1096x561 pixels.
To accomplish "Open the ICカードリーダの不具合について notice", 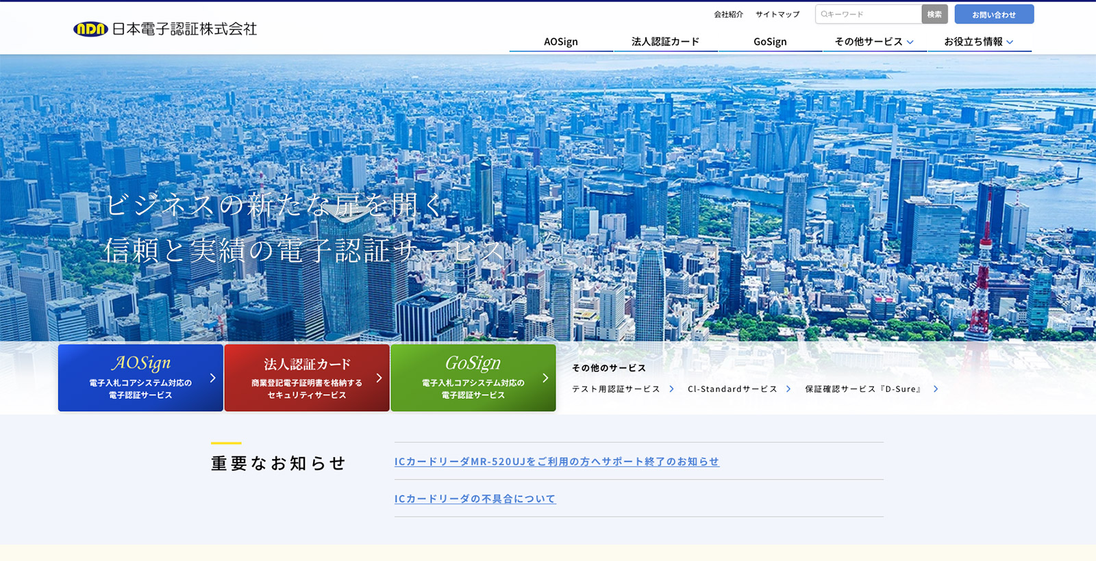I will pos(475,499).
